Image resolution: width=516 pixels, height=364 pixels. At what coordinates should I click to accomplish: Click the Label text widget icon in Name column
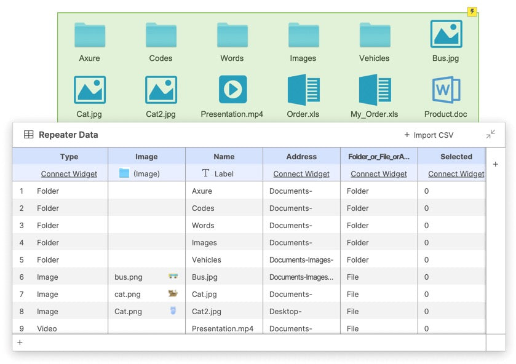(x=205, y=173)
